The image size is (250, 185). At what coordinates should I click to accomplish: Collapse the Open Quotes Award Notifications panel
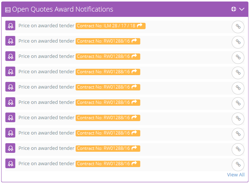[x=242, y=9]
